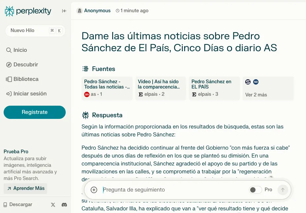
Task: Click the SD favicon in Ver 2 más card
Action: (256, 82)
